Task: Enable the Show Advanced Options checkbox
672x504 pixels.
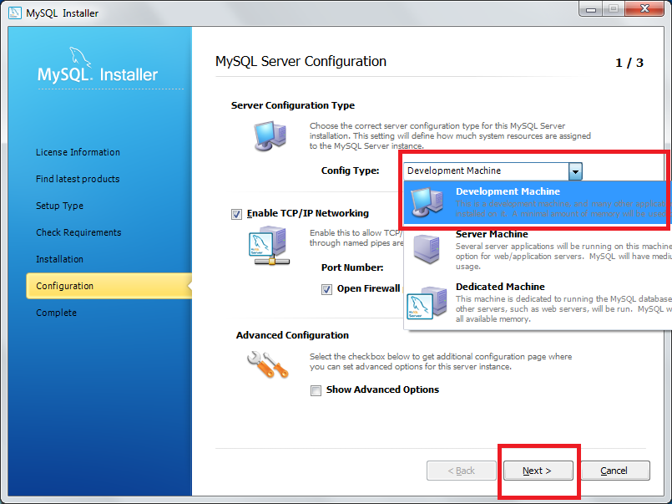Action: [316, 390]
